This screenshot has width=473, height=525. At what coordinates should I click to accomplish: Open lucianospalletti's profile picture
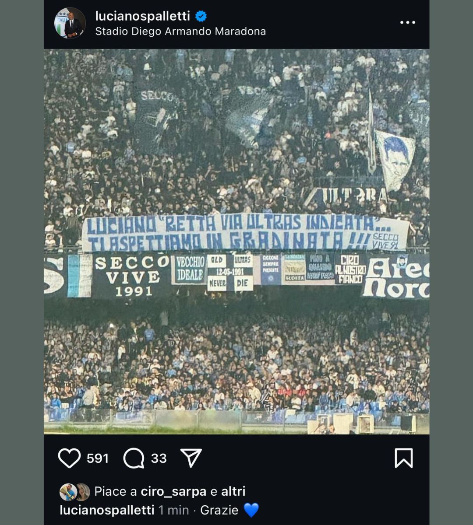pos(70,23)
